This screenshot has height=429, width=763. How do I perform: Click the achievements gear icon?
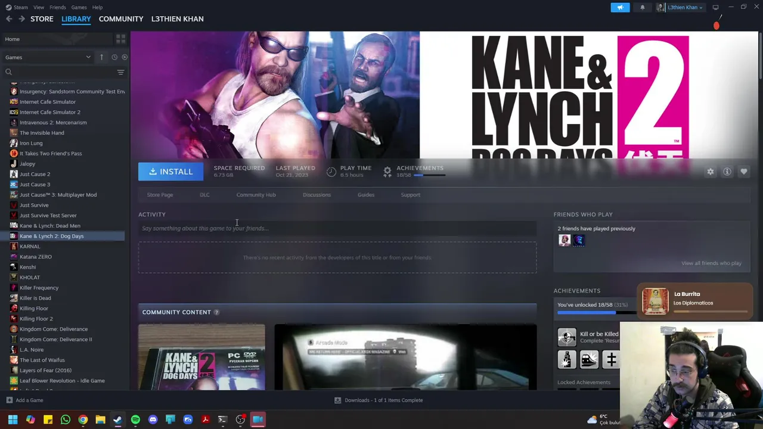pyautogui.click(x=387, y=172)
